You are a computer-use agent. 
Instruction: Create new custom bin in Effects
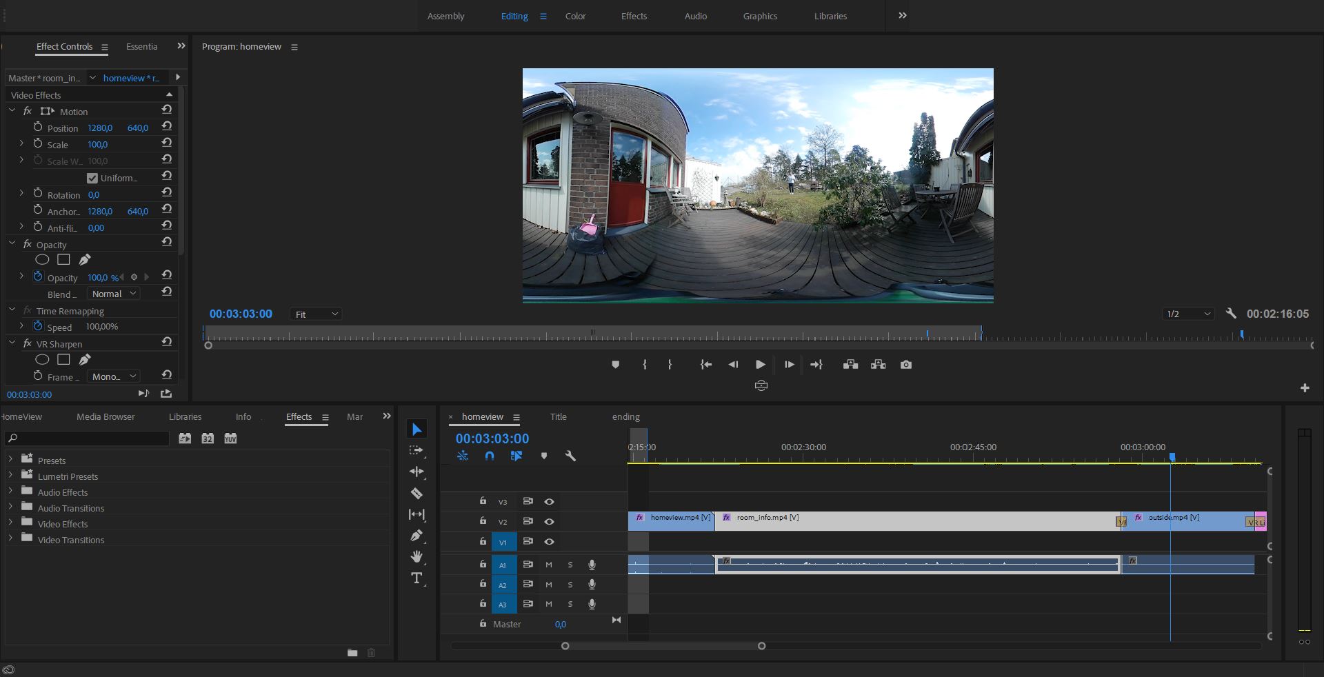click(352, 653)
